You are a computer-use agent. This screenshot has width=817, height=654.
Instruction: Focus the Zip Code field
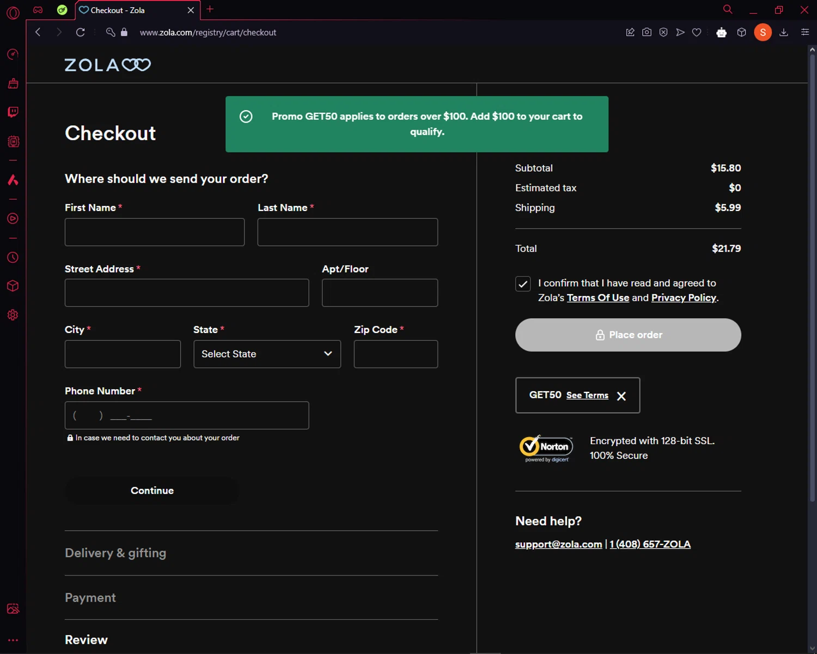(396, 354)
